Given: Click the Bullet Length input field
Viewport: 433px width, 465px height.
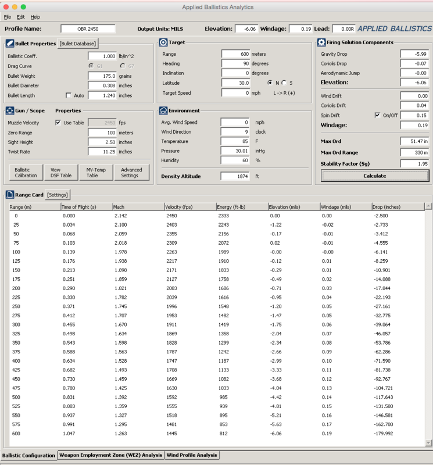Looking at the screenshot, I should 102,95.
